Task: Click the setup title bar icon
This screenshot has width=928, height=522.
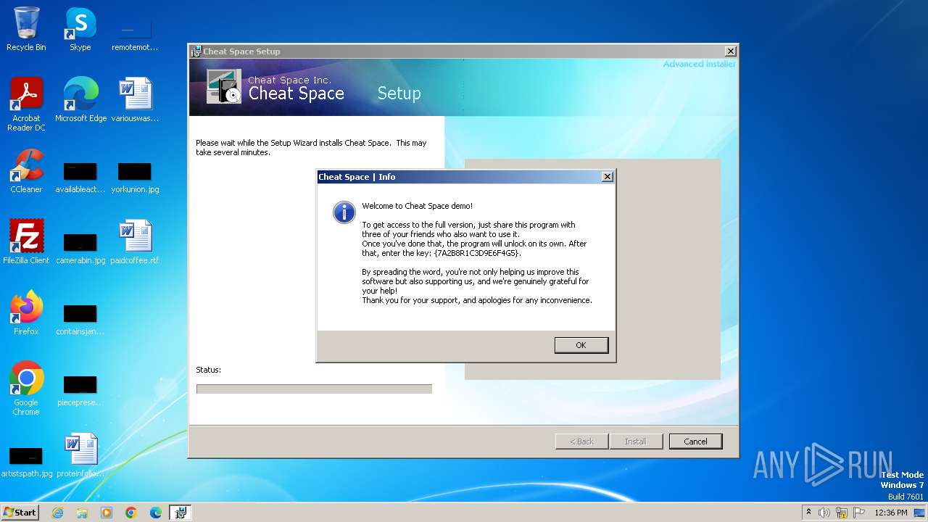Action: click(196, 51)
